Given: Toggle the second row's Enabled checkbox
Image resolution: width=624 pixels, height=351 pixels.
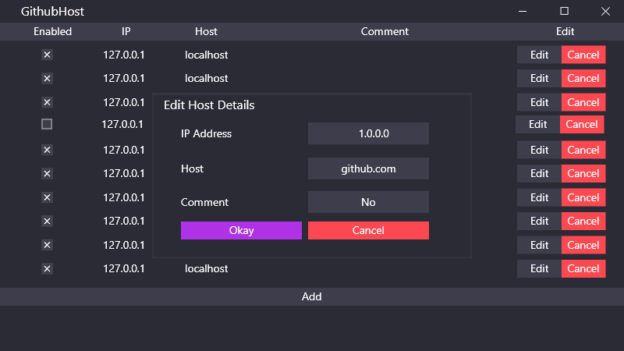Looking at the screenshot, I should (x=47, y=79).
